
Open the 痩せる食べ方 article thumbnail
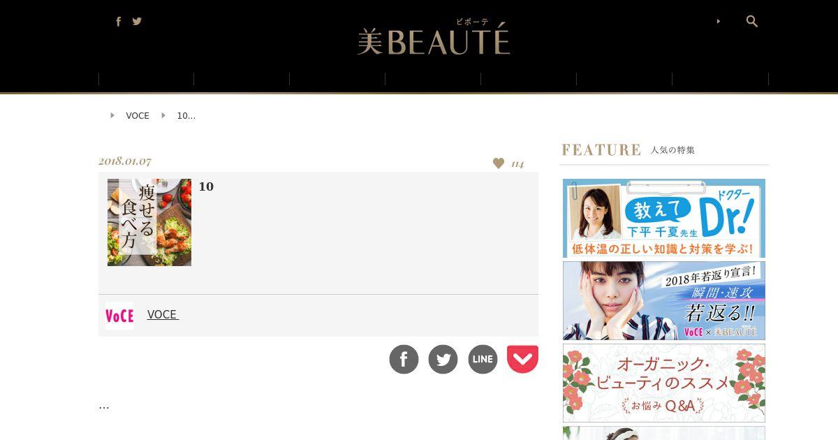(149, 222)
